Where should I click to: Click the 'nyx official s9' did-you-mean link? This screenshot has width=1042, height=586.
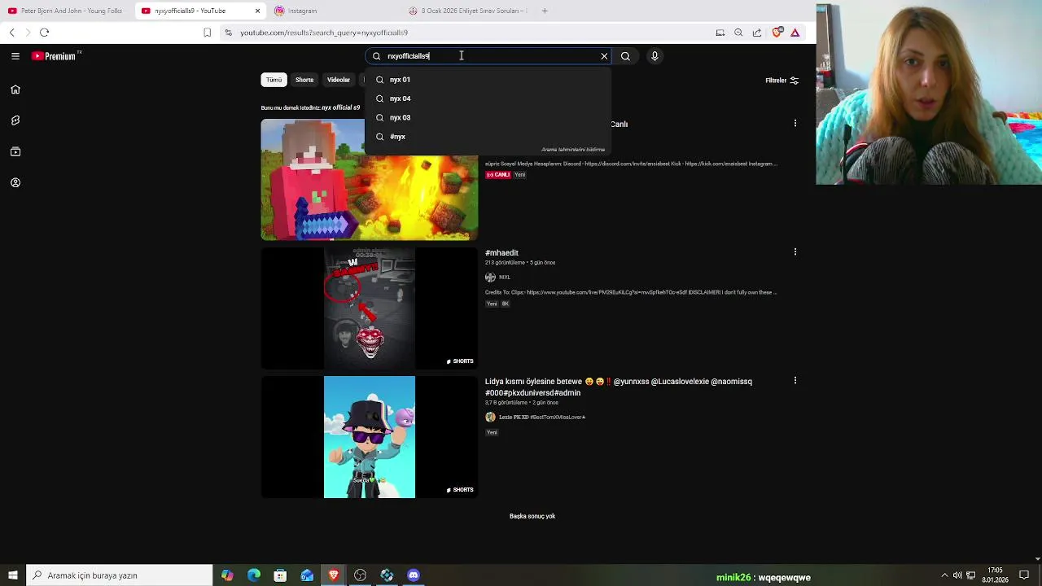340,107
